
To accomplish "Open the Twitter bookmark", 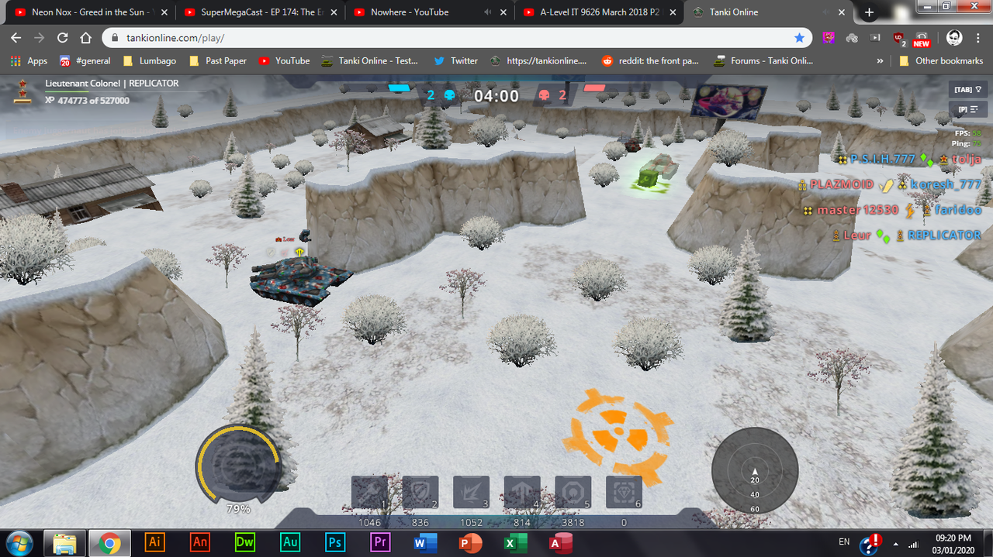I will (x=455, y=60).
